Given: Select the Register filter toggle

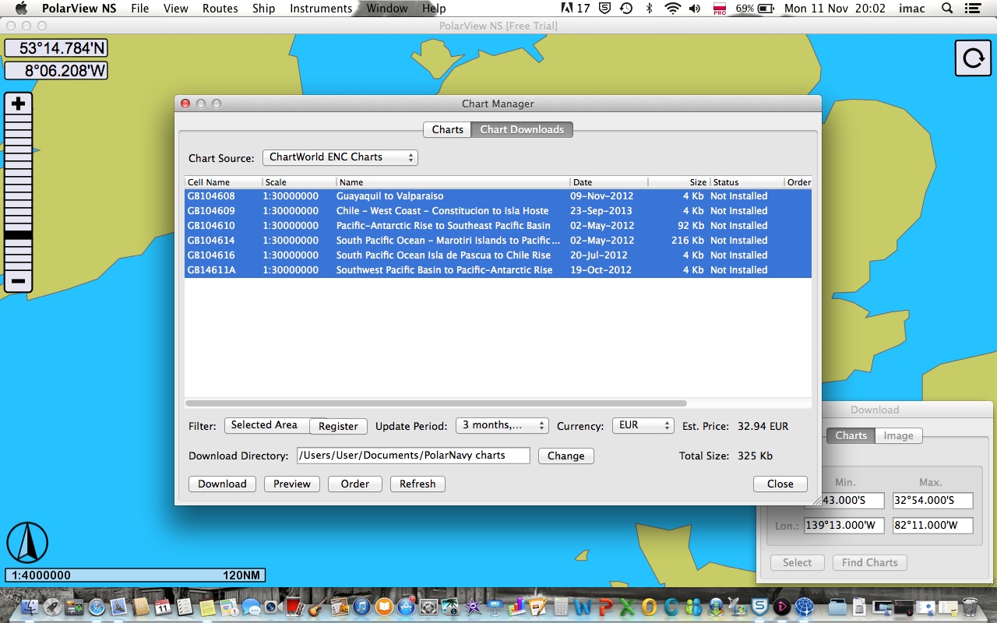Looking at the screenshot, I should coord(338,426).
